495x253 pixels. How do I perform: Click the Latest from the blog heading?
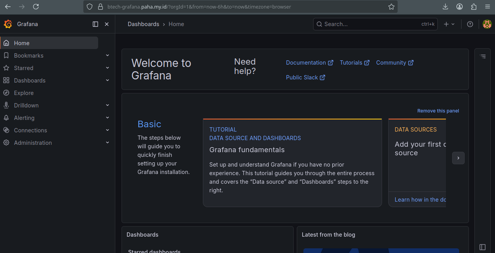(328, 235)
